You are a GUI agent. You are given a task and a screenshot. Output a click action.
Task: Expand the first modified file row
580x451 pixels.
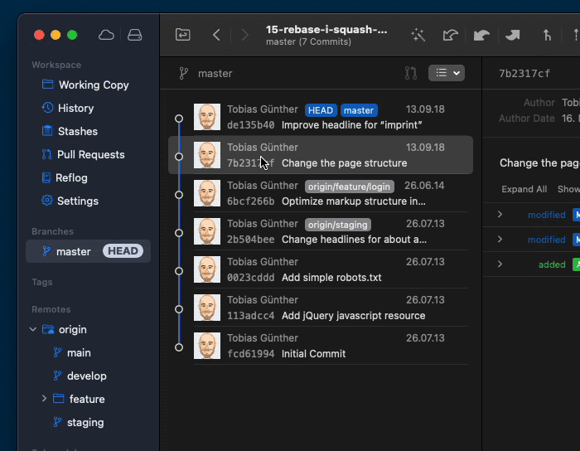(x=500, y=215)
